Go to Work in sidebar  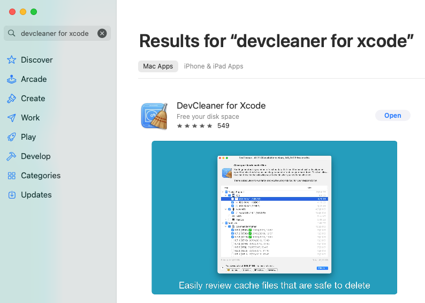[x=31, y=118]
